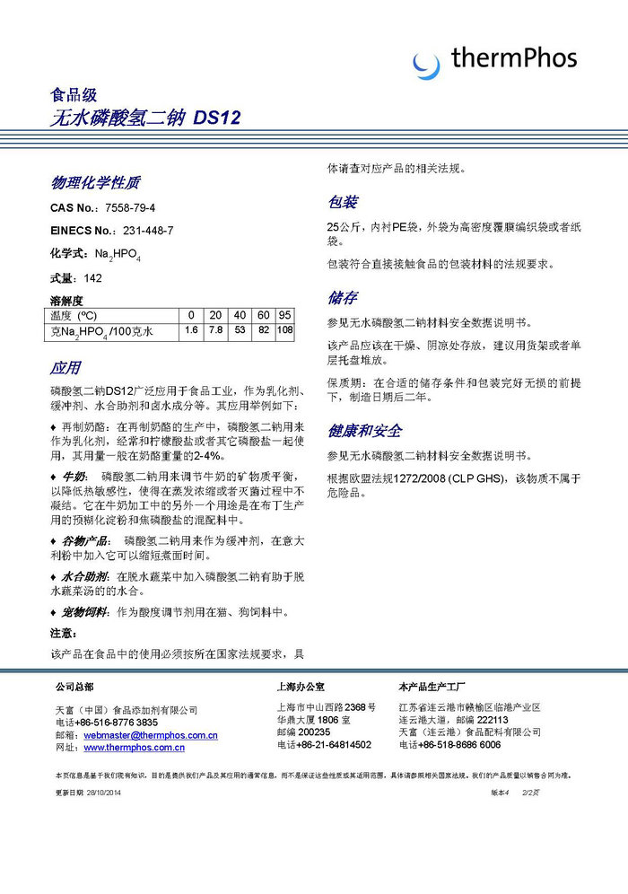This screenshot has height=894, width=628.
Task: Select the solubility cell 82
Action: tap(263, 330)
